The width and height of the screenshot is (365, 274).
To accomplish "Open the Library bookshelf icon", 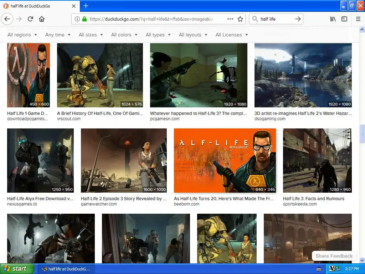I will click(333, 19).
